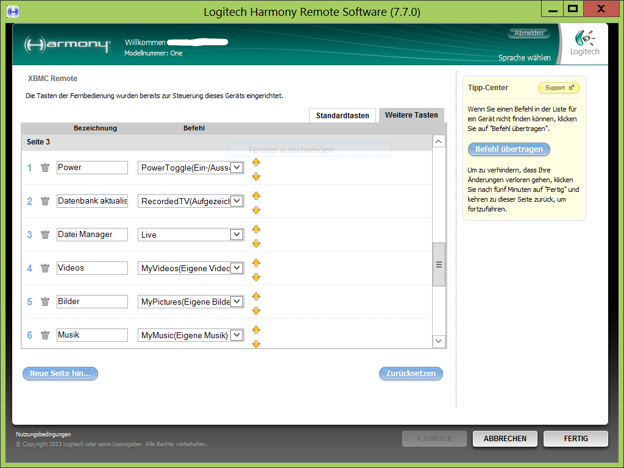Open the Live command dropdown
The height and width of the screenshot is (468, 624).
click(237, 235)
